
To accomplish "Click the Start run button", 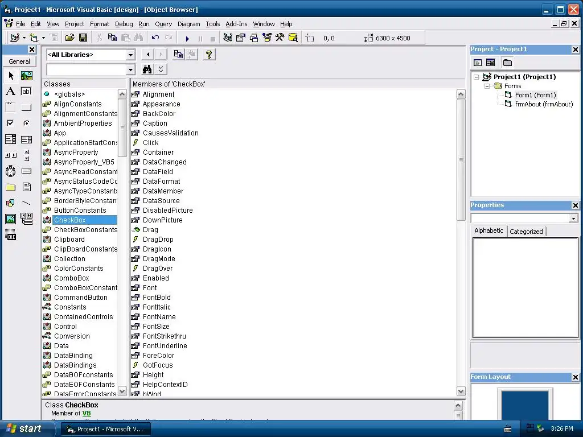I will 187,38.
